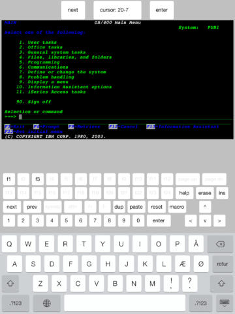The width and height of the screenshot is (235, 314).
Task: Tap the Æ key
Action: pyautogui.click(x=182, y=264)
